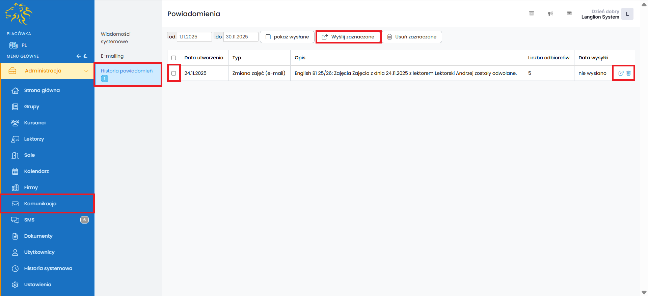Tick the select-all checkbox in table header
Image resolution: width=648 pixels, height=296 pixels.
coord(174,58)
